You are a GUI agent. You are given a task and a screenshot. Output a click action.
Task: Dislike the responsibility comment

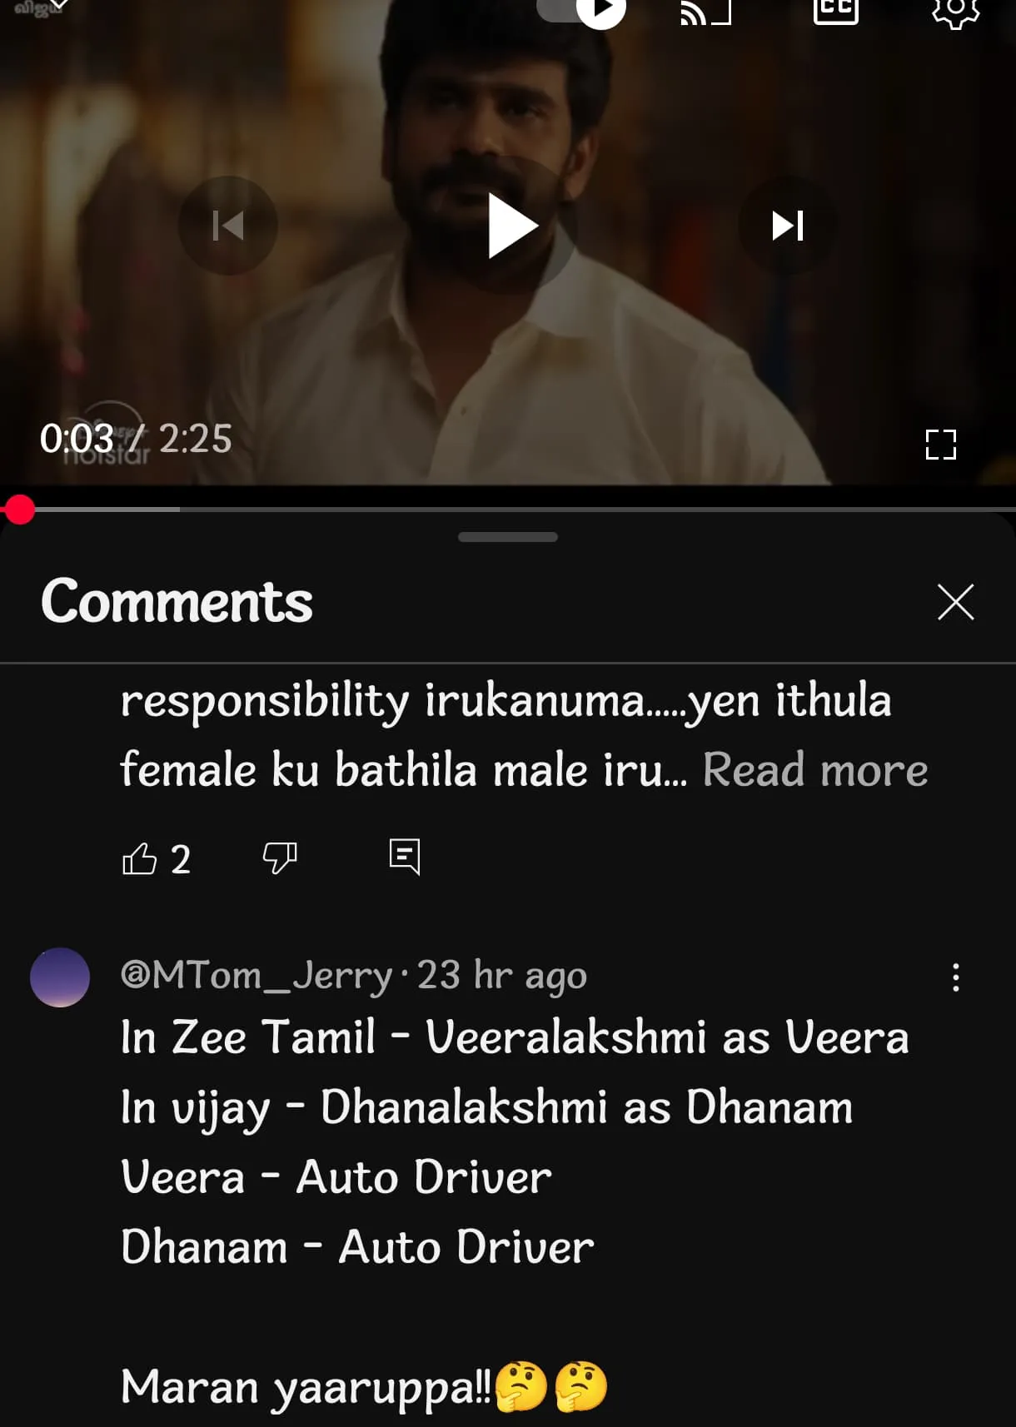pyautogui.click(x=280, y=858)
